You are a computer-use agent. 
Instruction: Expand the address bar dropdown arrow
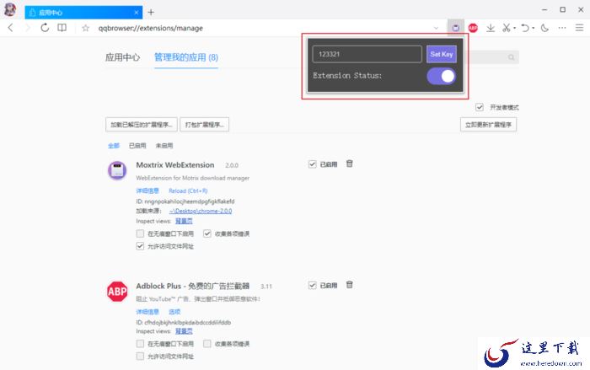tap(436, 28)
